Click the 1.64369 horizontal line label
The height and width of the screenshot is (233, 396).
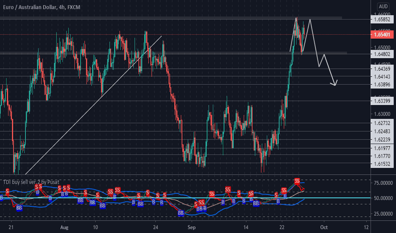[382, 69]
